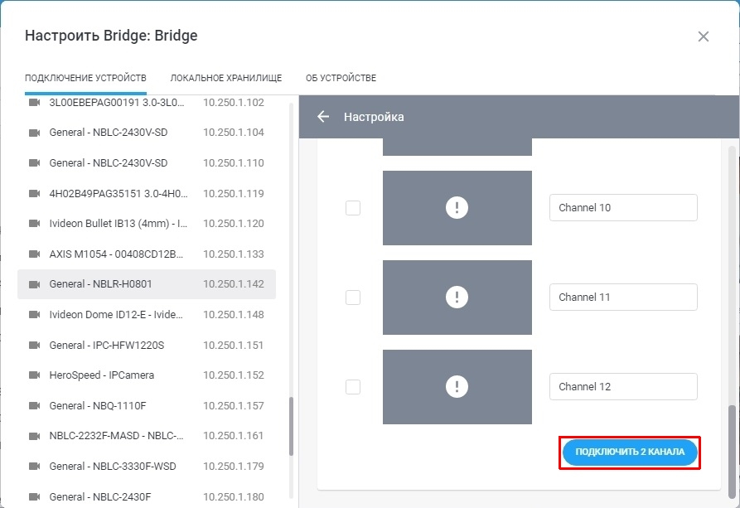
Task: Click warning icon on Channel 11 preview
Action: click(457, 297)
